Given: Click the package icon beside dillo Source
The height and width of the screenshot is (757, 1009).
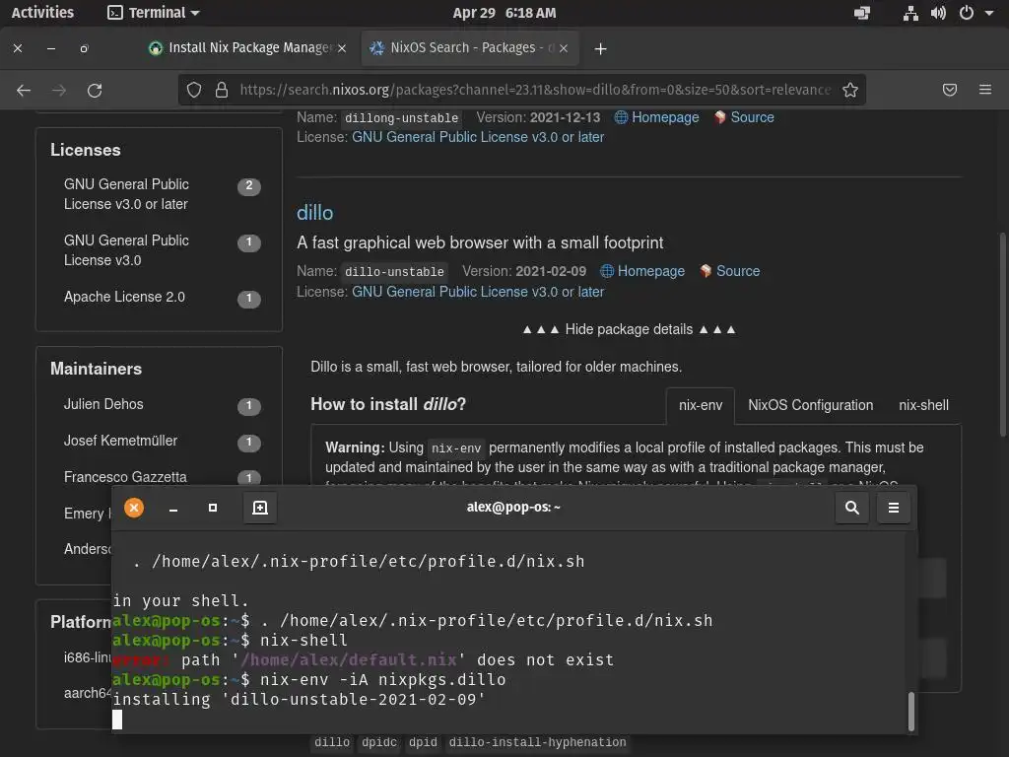Looking at the screenshot, I should point(706,271).
